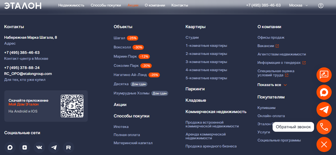
Task: Open the Шагал project link
Action: coord(119,38)
